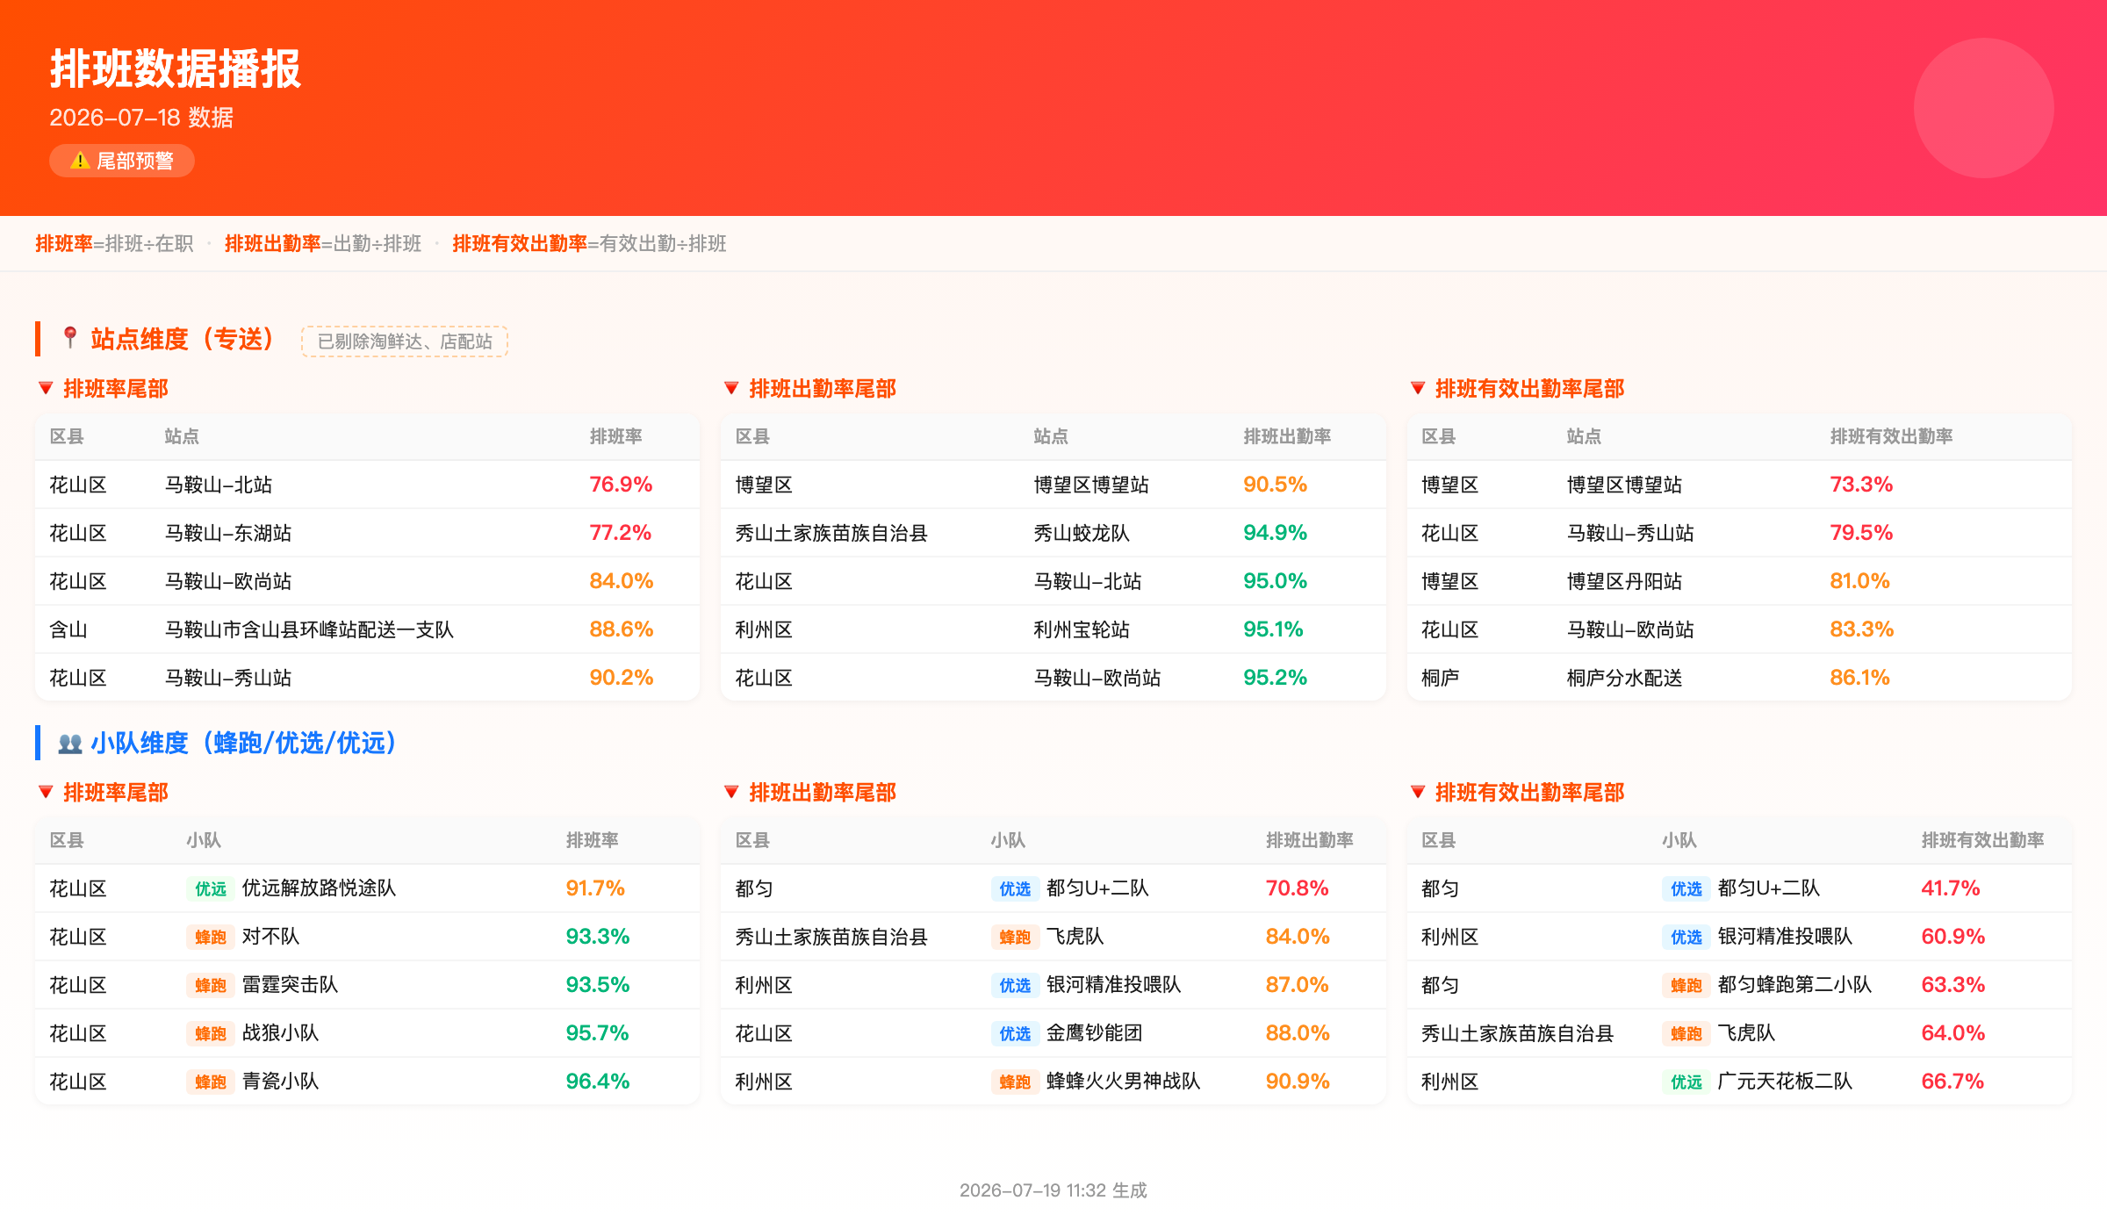Screen dimensions: 2107x1215
Task: Select the 博望区丹阳站 station cell
Action: pyautogui.click(x=1624, y=581)
